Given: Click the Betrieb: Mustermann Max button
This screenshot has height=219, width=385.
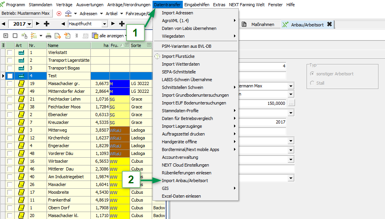Looking at the screenshot, I should [x=26, y=14].
